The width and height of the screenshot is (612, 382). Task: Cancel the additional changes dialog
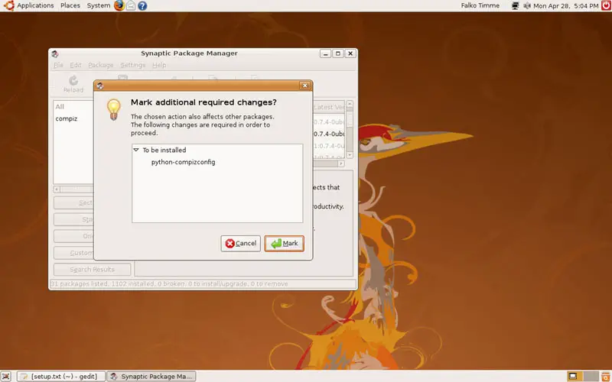240,244
